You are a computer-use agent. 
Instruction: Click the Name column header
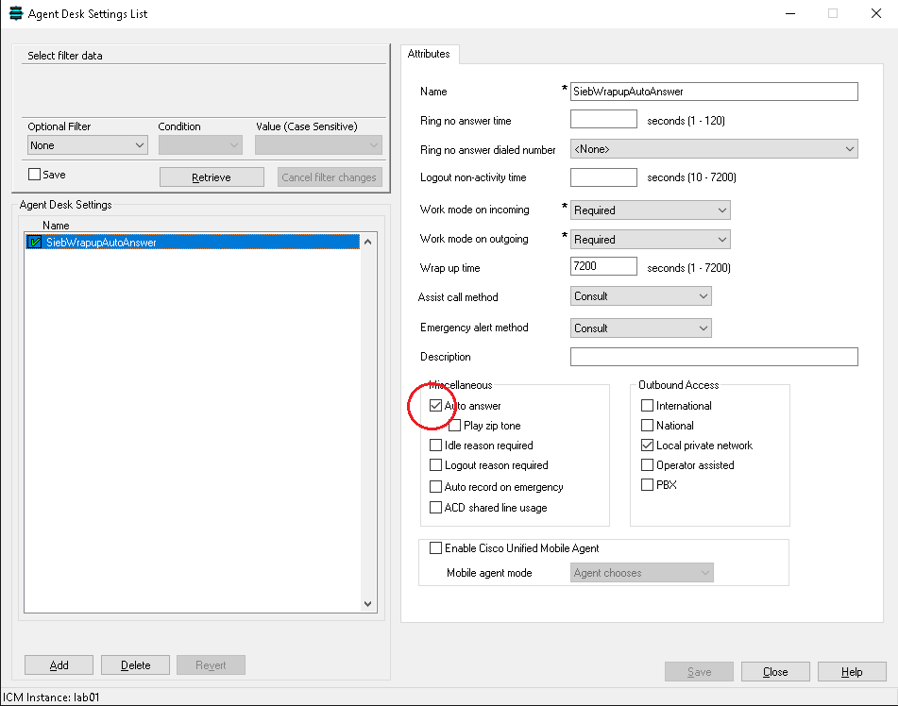pyautogui.click(x=56, y=226)
